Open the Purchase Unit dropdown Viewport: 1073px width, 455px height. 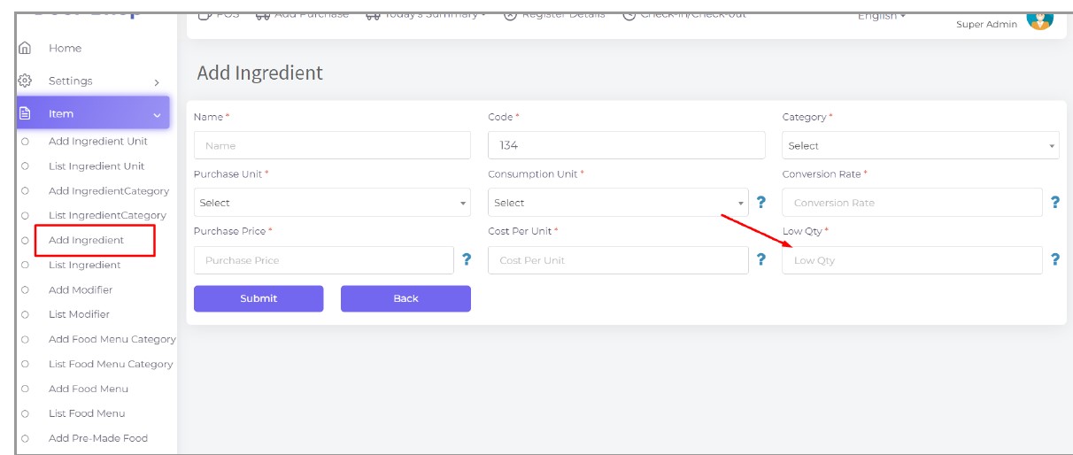(332, 203)
